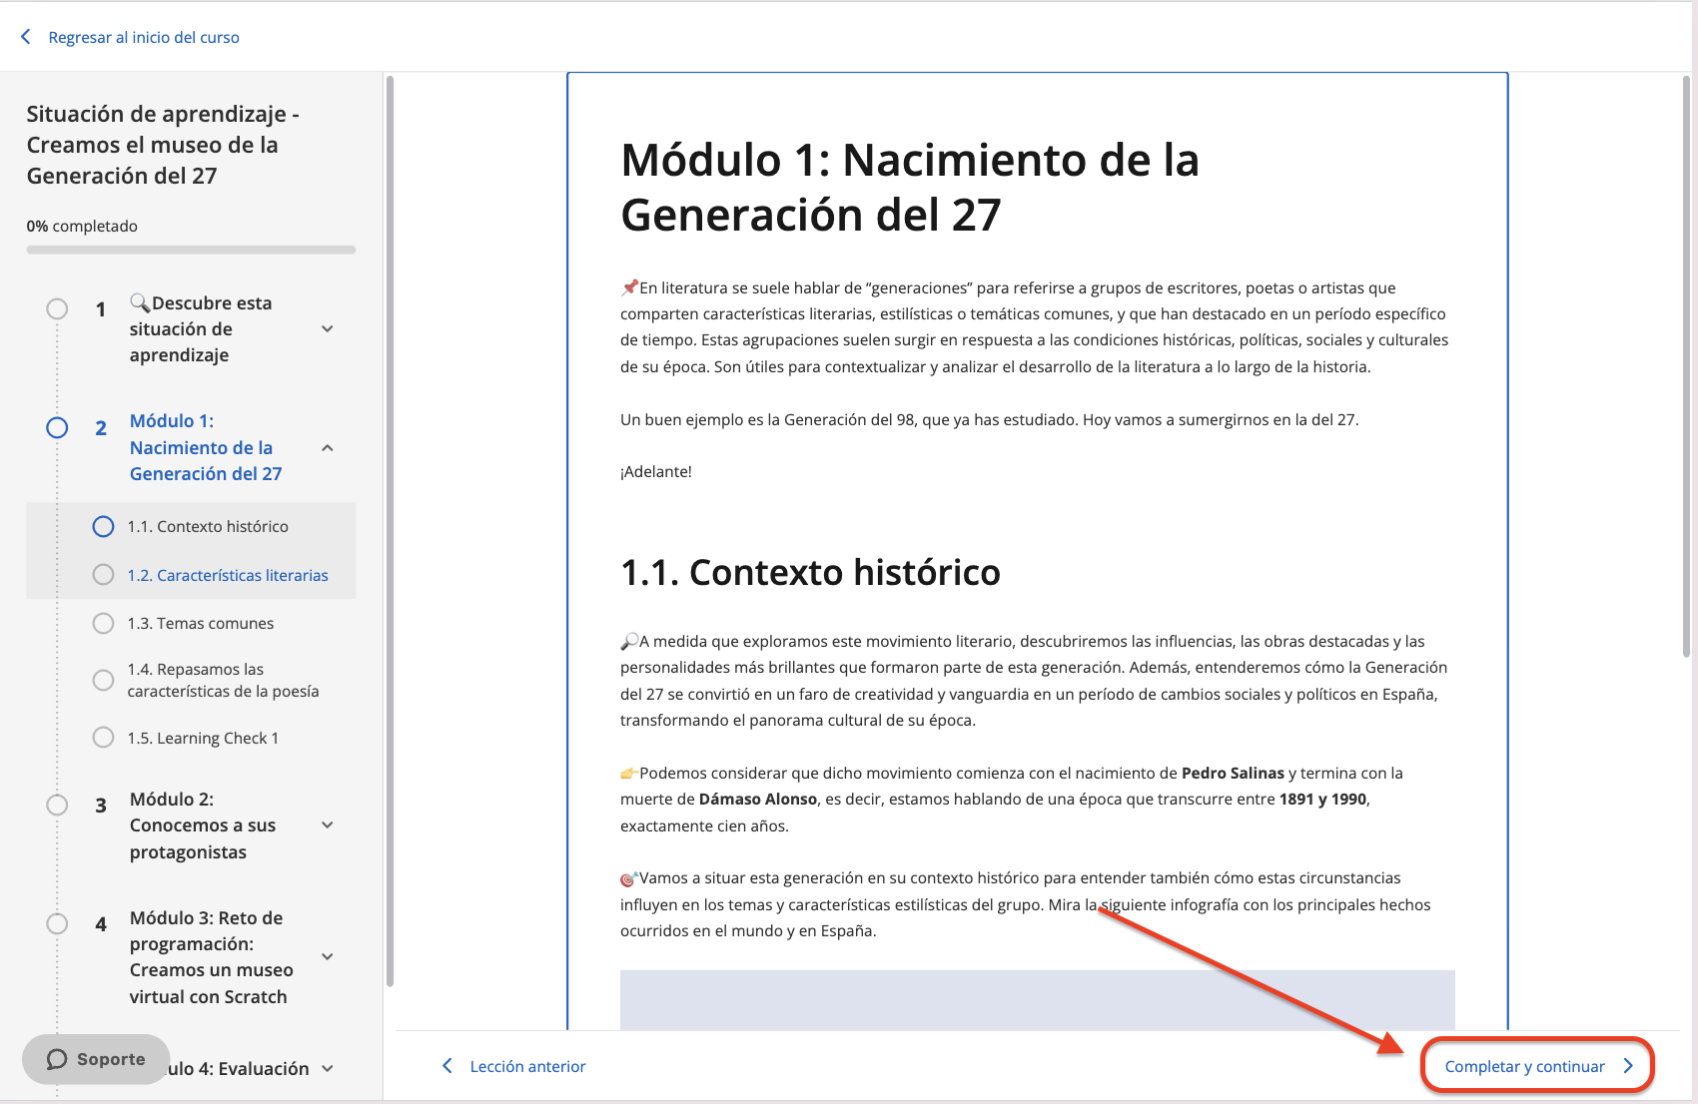Toggle completion circle for 1.3 Temas comunes
Image resolution: width=1698 pixels, height=1104 pixels.
tap(103, 623)
